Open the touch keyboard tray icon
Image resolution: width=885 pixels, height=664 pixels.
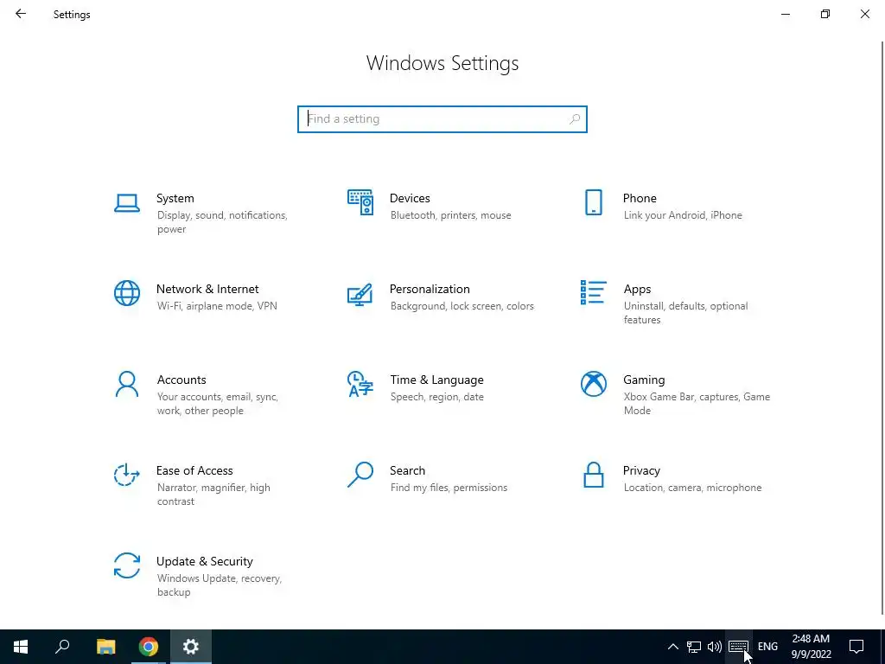pyautogui.click(x=738, y=647)
